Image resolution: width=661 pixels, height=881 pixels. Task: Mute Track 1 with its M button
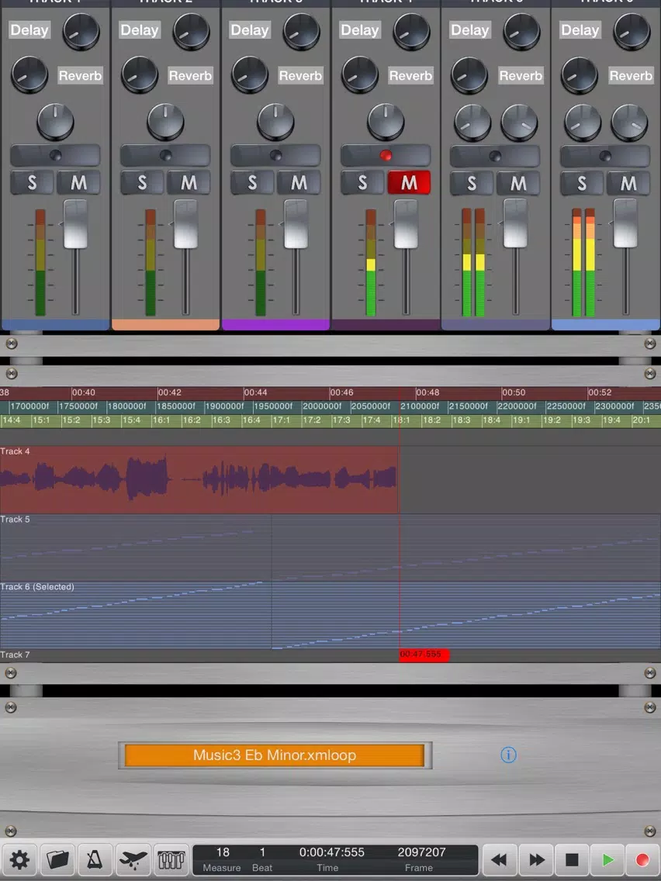click(x=78, y=182)
